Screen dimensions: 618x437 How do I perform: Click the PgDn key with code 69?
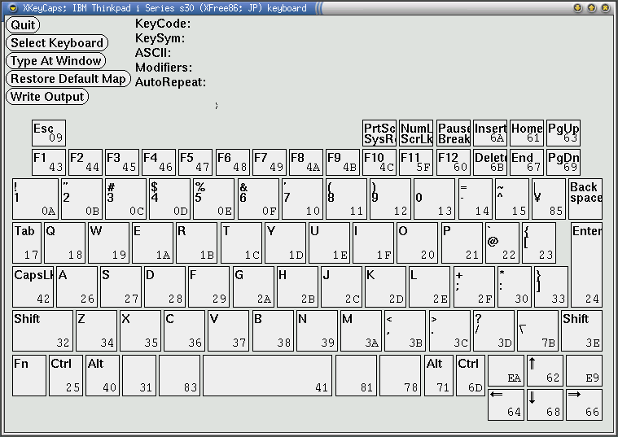[x=563, y=162]
